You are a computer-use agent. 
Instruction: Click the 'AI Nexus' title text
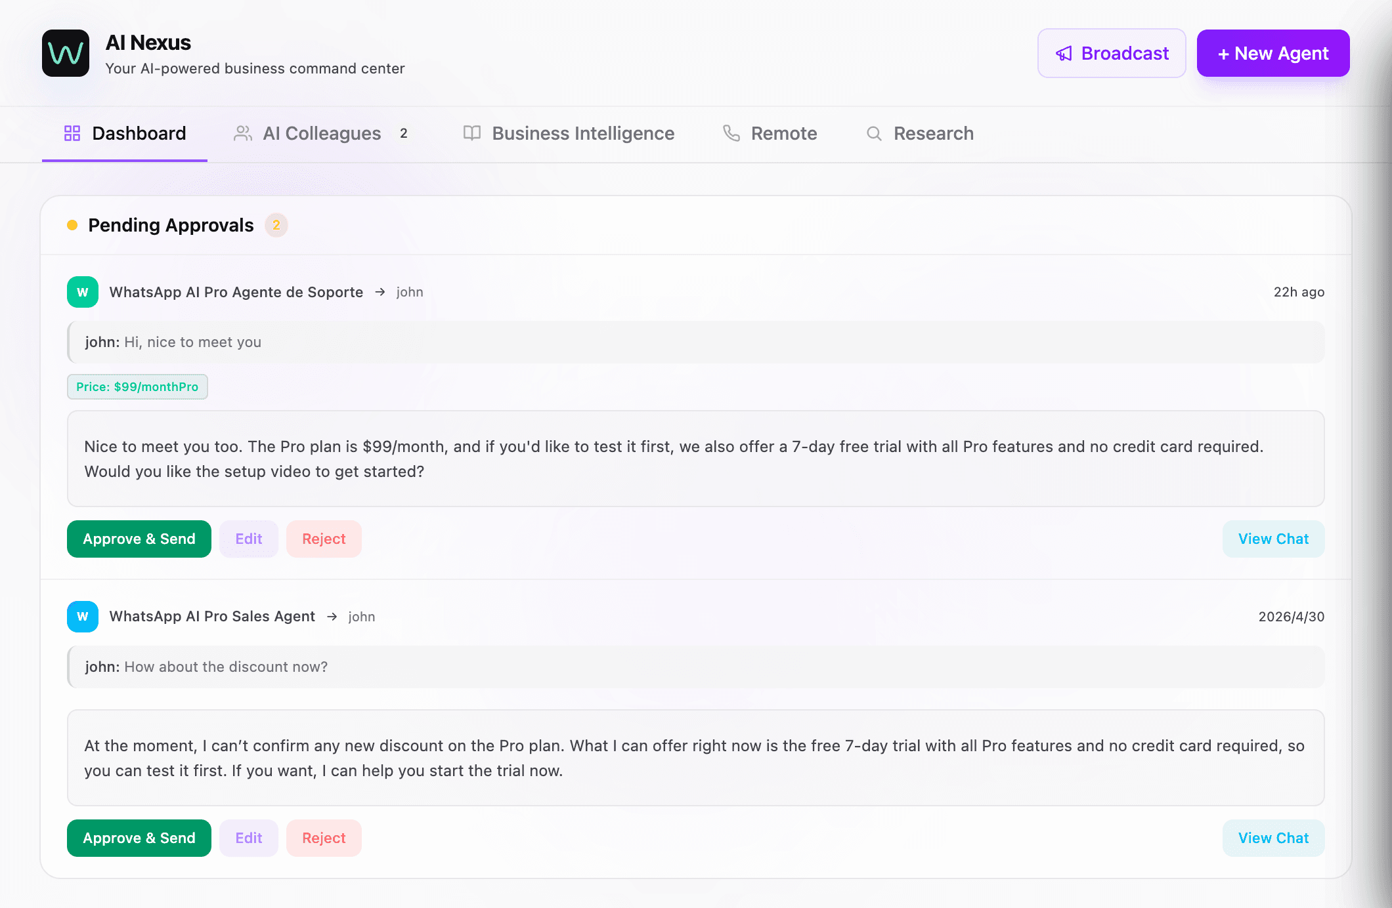(x=148, y=43)
